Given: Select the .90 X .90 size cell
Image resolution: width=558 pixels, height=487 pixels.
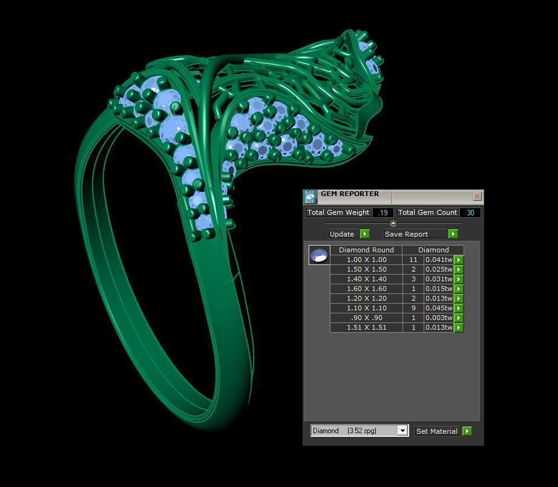Looking at the screenshot, I should [x=367, y=318].
